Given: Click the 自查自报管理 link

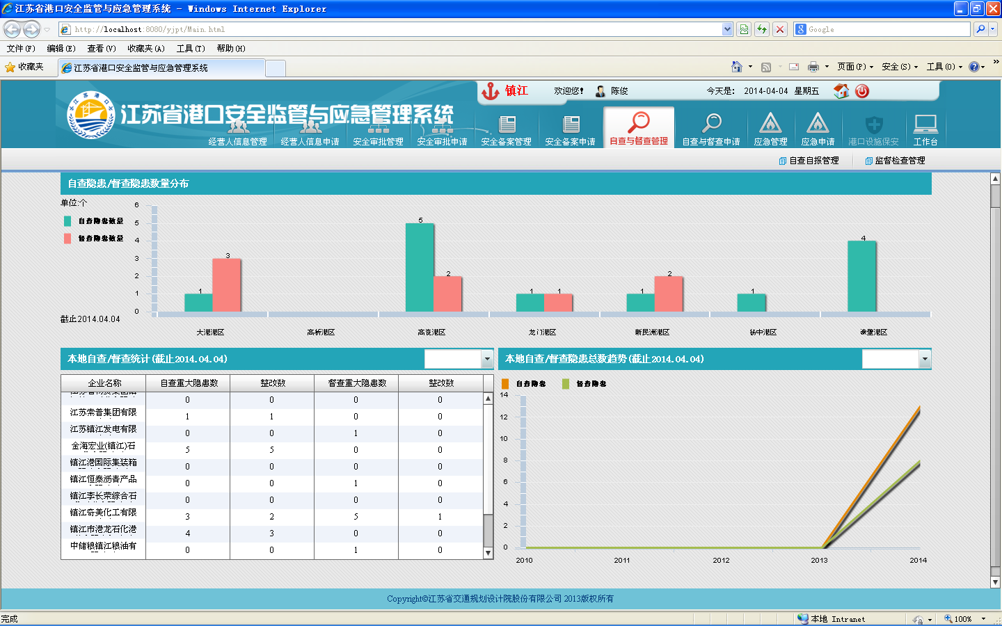Looking at the screenshot, I should tap(809, 161).
